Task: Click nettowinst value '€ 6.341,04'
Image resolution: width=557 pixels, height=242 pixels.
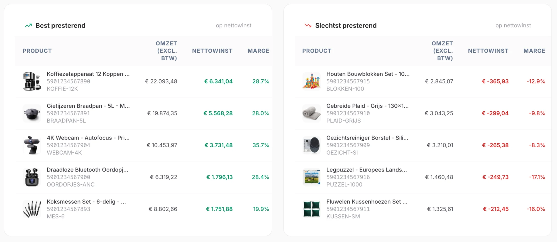Action: point(218,81)
